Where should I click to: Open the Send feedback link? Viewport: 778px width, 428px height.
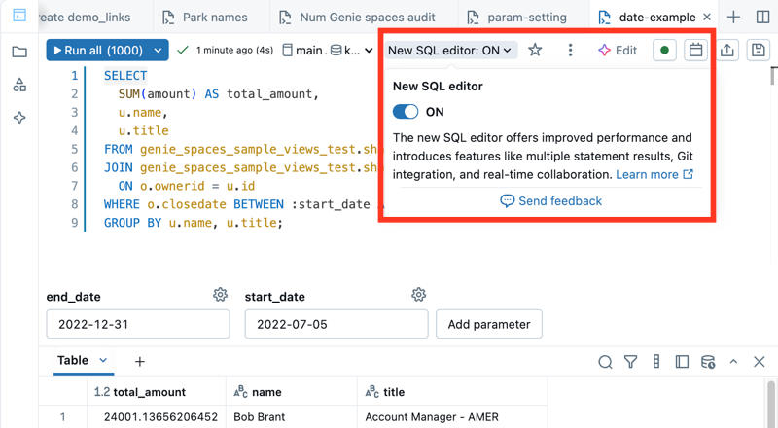[x=550, y=200]
